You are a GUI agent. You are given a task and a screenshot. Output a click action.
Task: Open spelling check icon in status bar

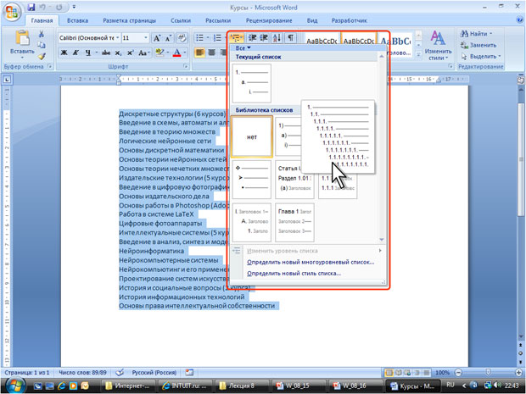119,373
